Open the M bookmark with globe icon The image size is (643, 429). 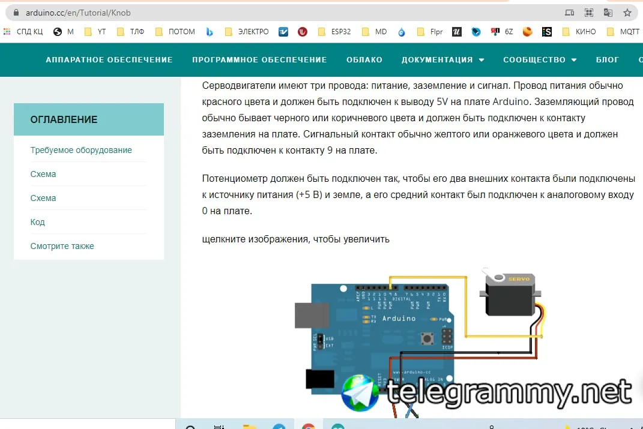[64, 32]
